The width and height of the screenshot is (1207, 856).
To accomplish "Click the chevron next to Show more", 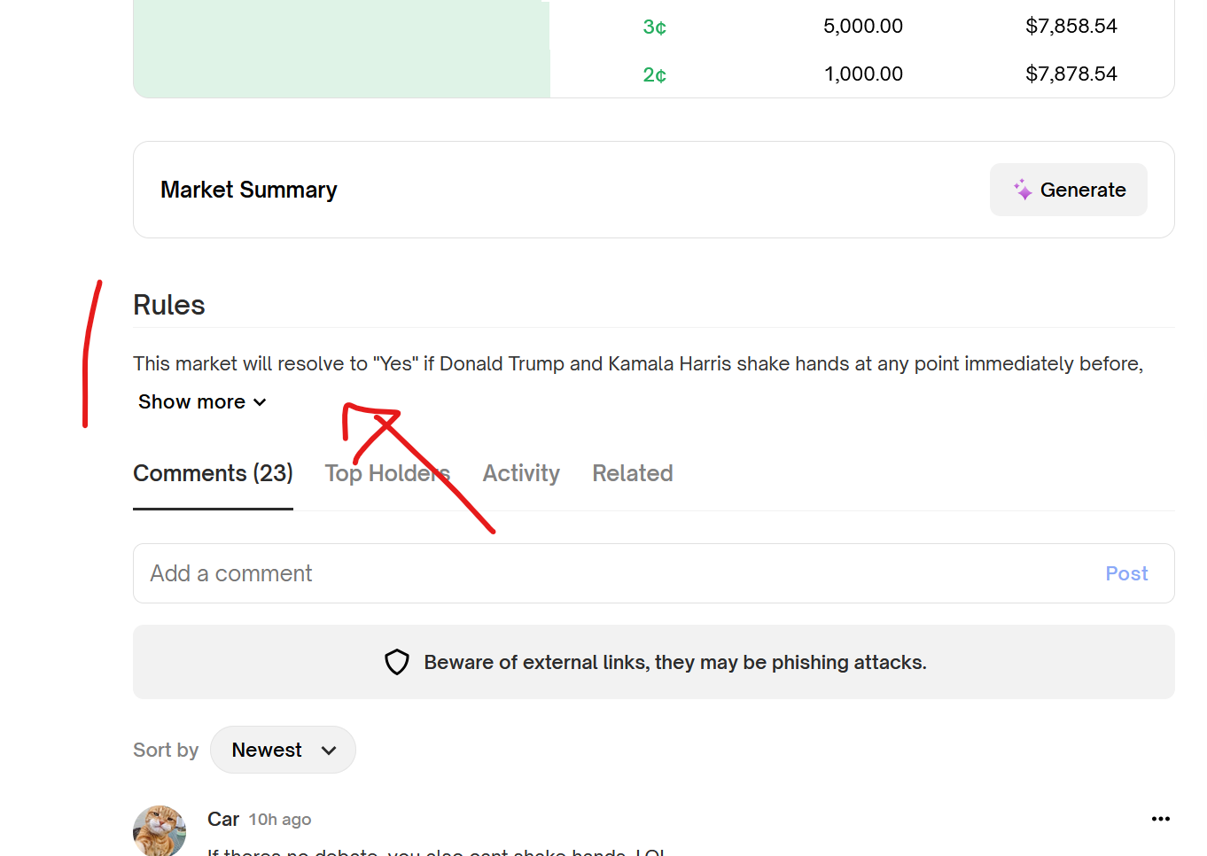I will click(x=260, y=402).
